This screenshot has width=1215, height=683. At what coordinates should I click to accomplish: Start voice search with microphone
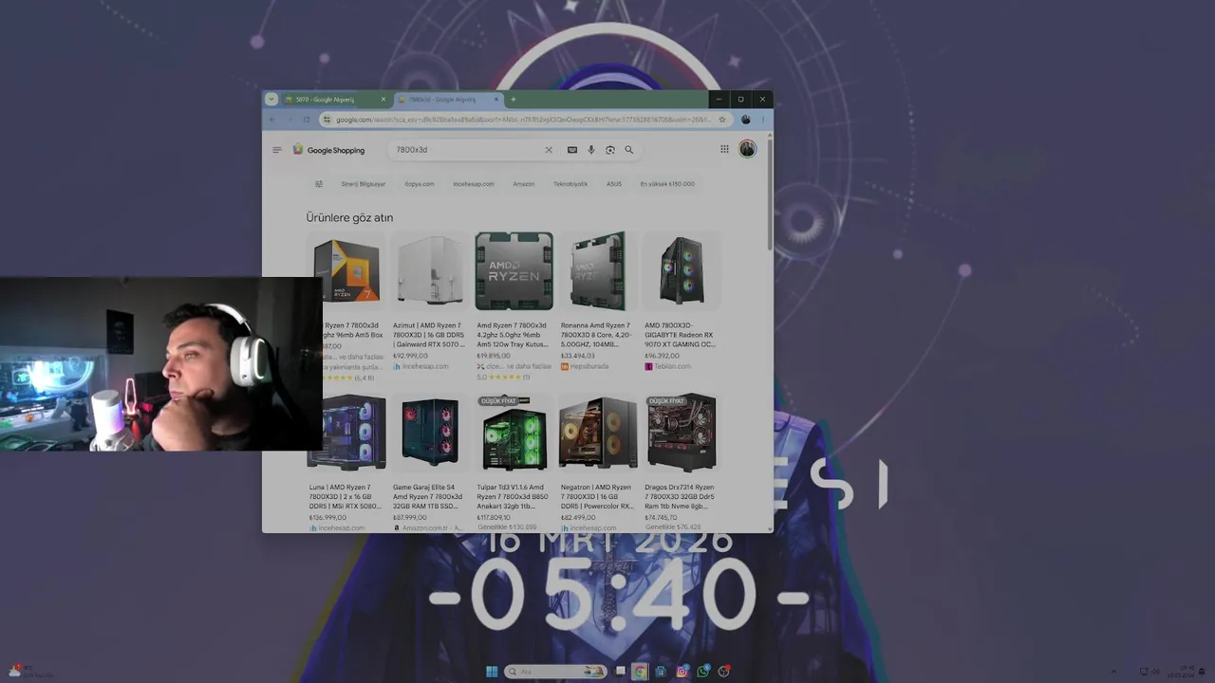click(590, 150)
